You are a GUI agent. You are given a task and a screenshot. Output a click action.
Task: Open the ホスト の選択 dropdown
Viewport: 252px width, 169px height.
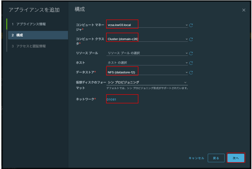point(147,62)
